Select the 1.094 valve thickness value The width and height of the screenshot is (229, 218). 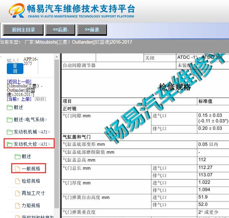[x=204, y=189]
